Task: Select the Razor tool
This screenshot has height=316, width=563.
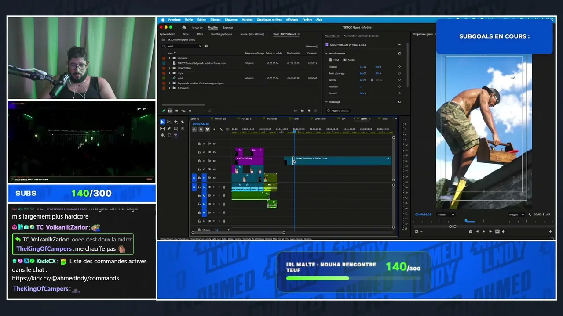Action: click(x=182, y=122)
